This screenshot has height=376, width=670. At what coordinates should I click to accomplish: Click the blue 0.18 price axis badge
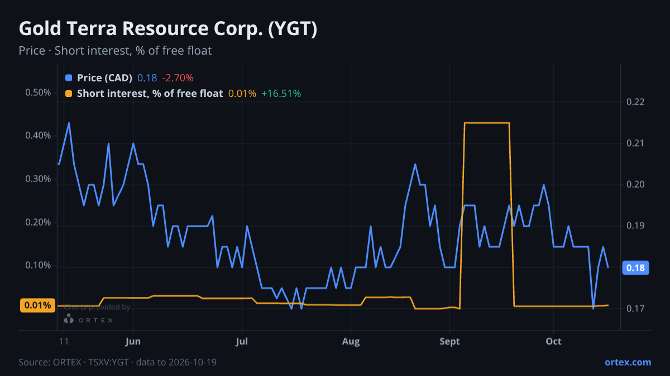point(635,268)
